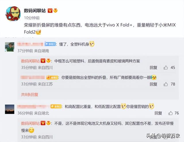This screenshot has height=142, width=184.
Task: Click the blue 铁粉1 fan badge
Action: click(50, 44)
